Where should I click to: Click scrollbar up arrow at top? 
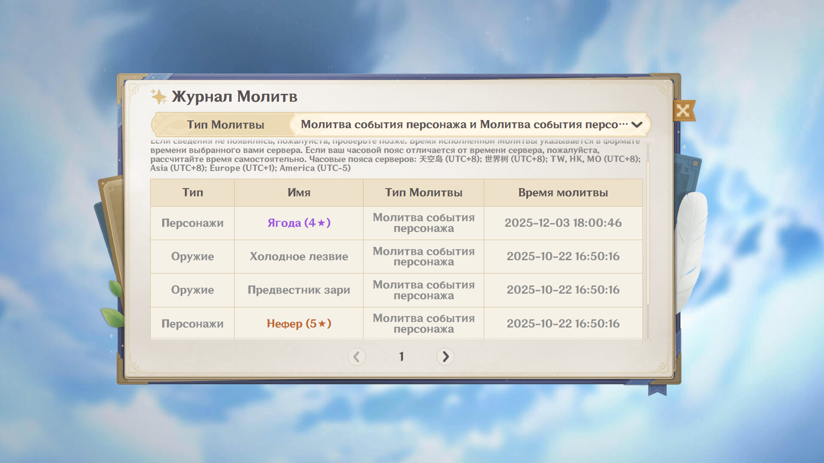(x=648, y=144)
